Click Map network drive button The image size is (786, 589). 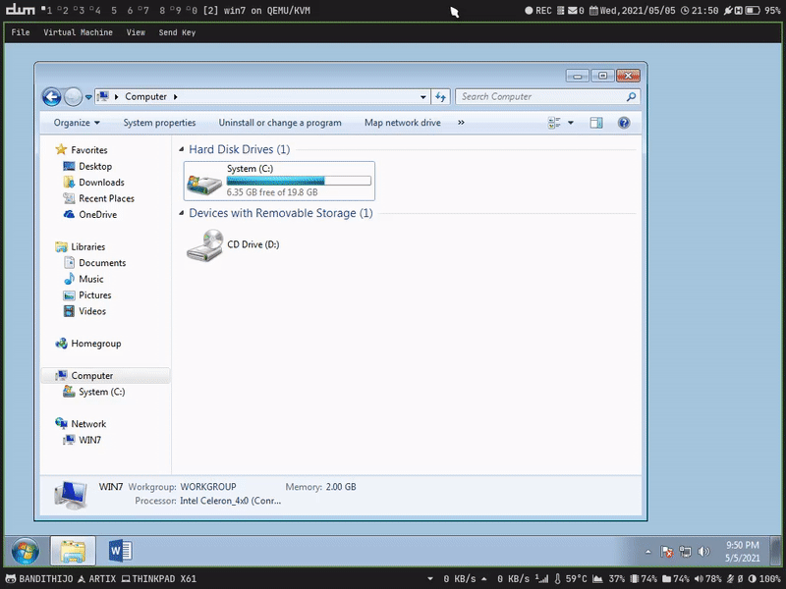tap(402, 123)
